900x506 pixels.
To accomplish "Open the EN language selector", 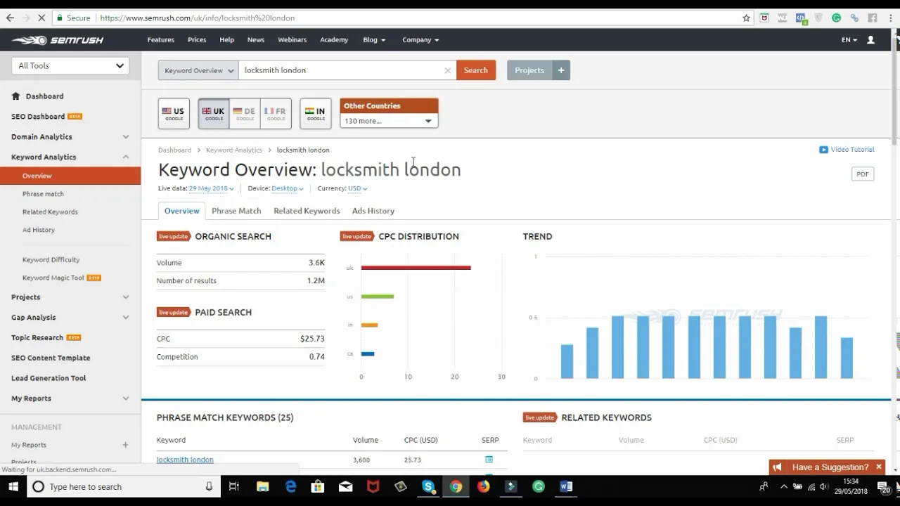I will click(x=849, y=40).
